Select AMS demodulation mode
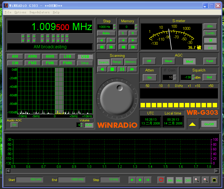 pyautogui.click(x=50, y=57)
